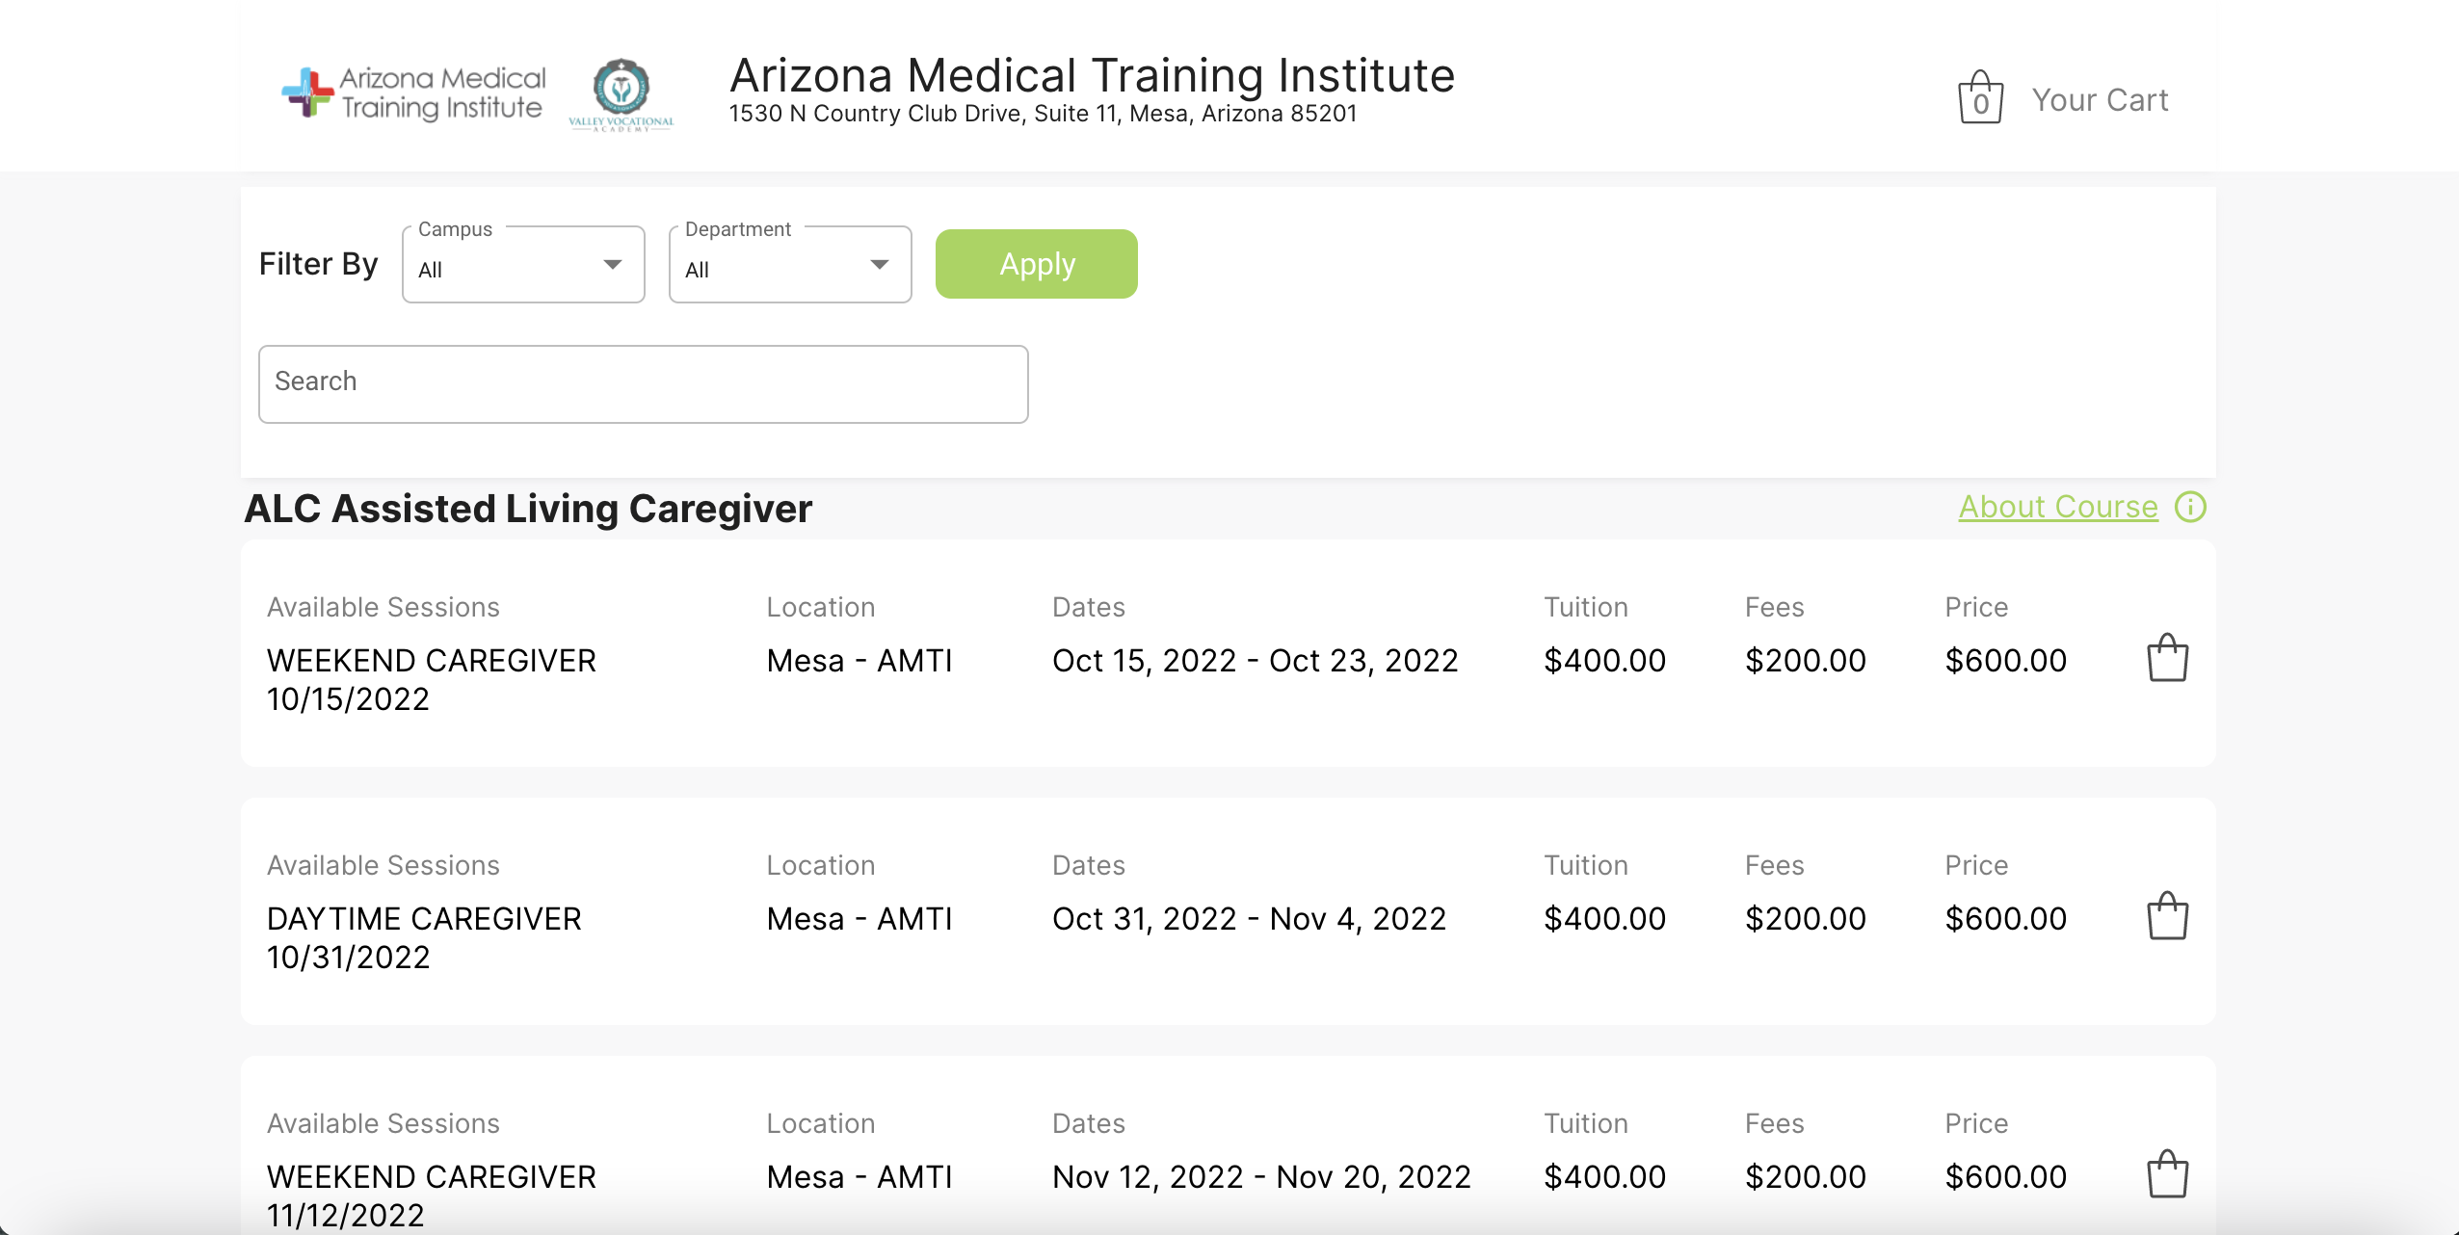Click the info icon beside About Course
Viewport: 2459px width, 1235px height.
(x=2190, y=507)
